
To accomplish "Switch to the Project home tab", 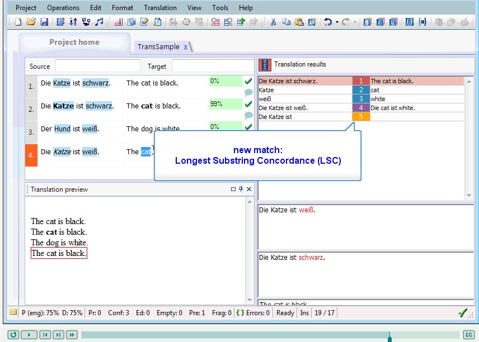I will [x=74, y=42].
